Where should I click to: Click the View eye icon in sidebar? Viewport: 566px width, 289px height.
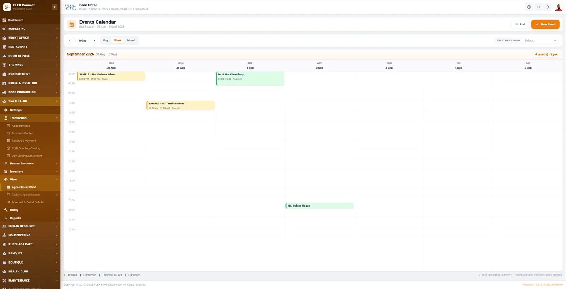click(x=6, y=179)
